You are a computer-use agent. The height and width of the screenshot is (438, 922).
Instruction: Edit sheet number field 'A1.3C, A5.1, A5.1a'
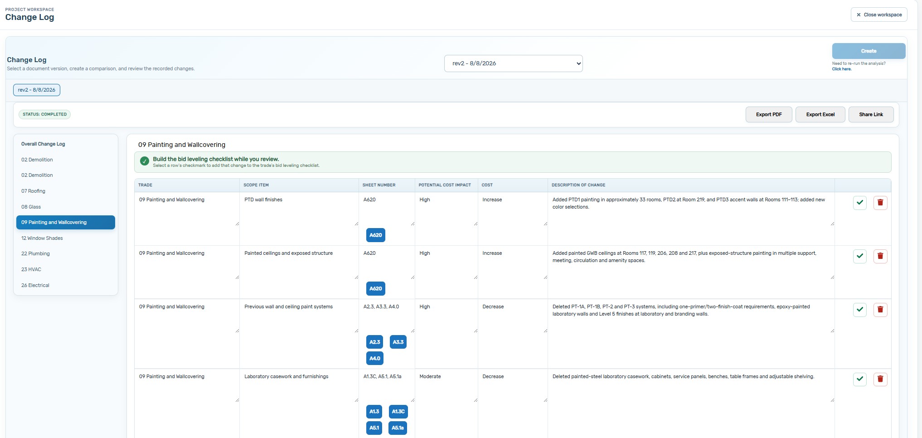[x=388, y=387]
